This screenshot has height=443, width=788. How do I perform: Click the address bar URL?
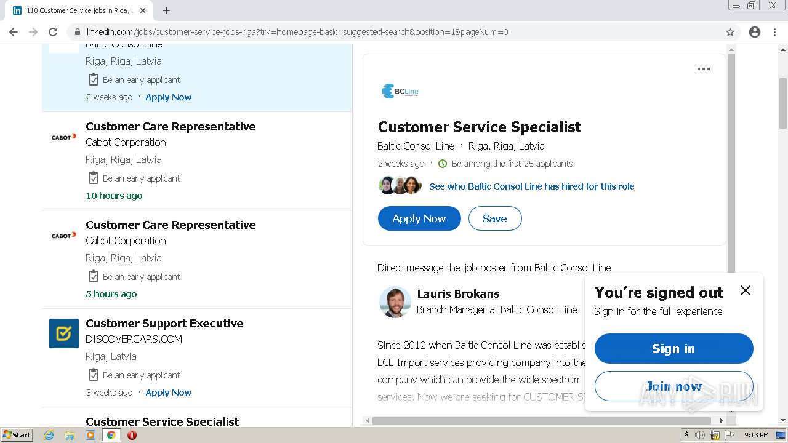[297, 32]
